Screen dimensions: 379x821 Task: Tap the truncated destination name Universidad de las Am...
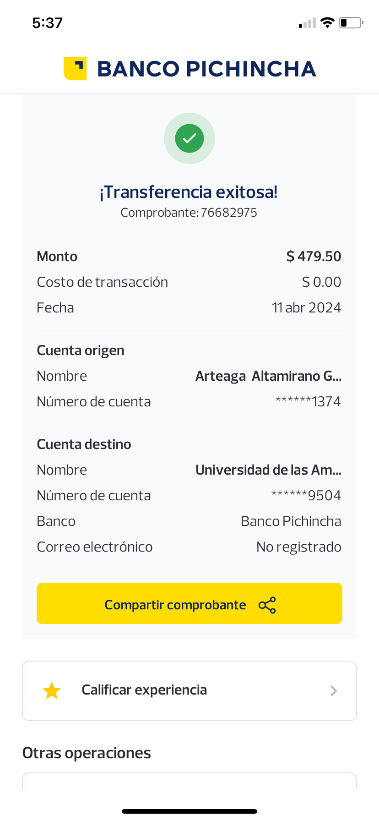(x=268, y=470)
